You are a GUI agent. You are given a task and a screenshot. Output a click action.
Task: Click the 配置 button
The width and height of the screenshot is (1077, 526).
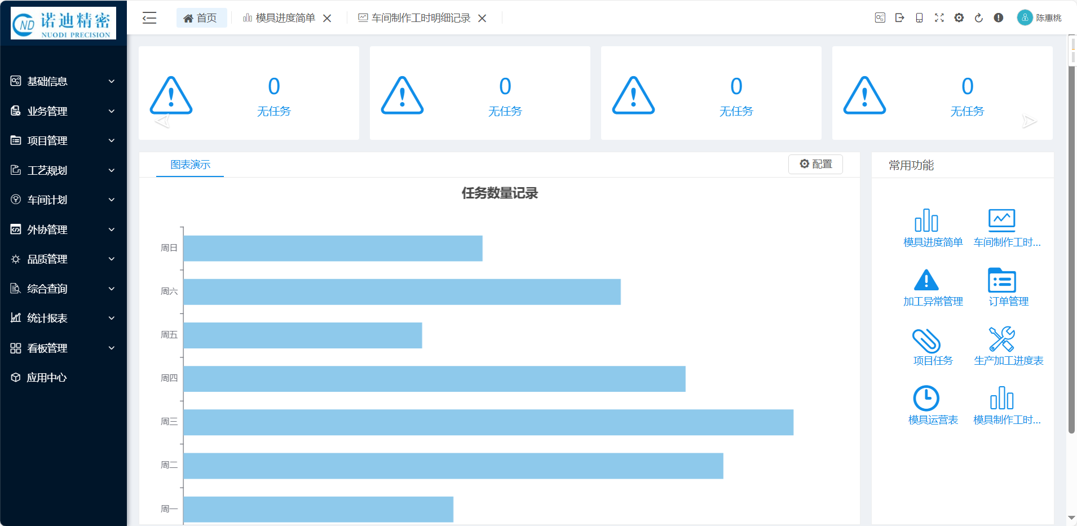815,164
